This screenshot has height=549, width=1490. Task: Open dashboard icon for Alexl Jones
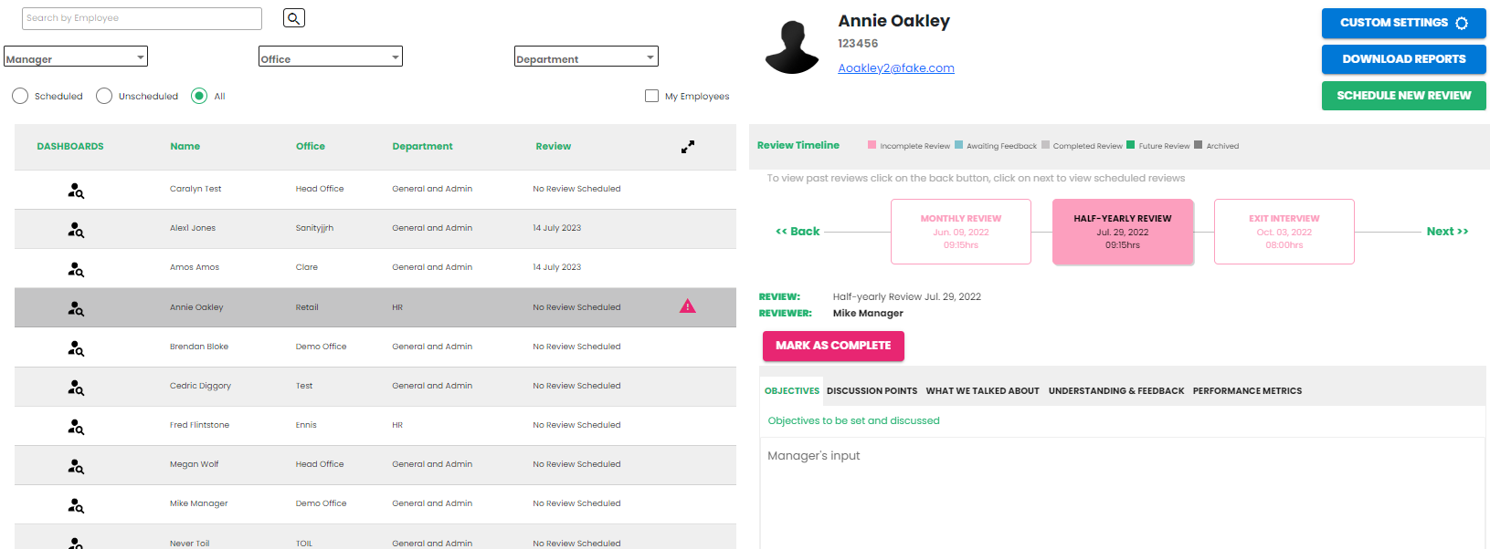pyautogui.click(x=76, y=229)
